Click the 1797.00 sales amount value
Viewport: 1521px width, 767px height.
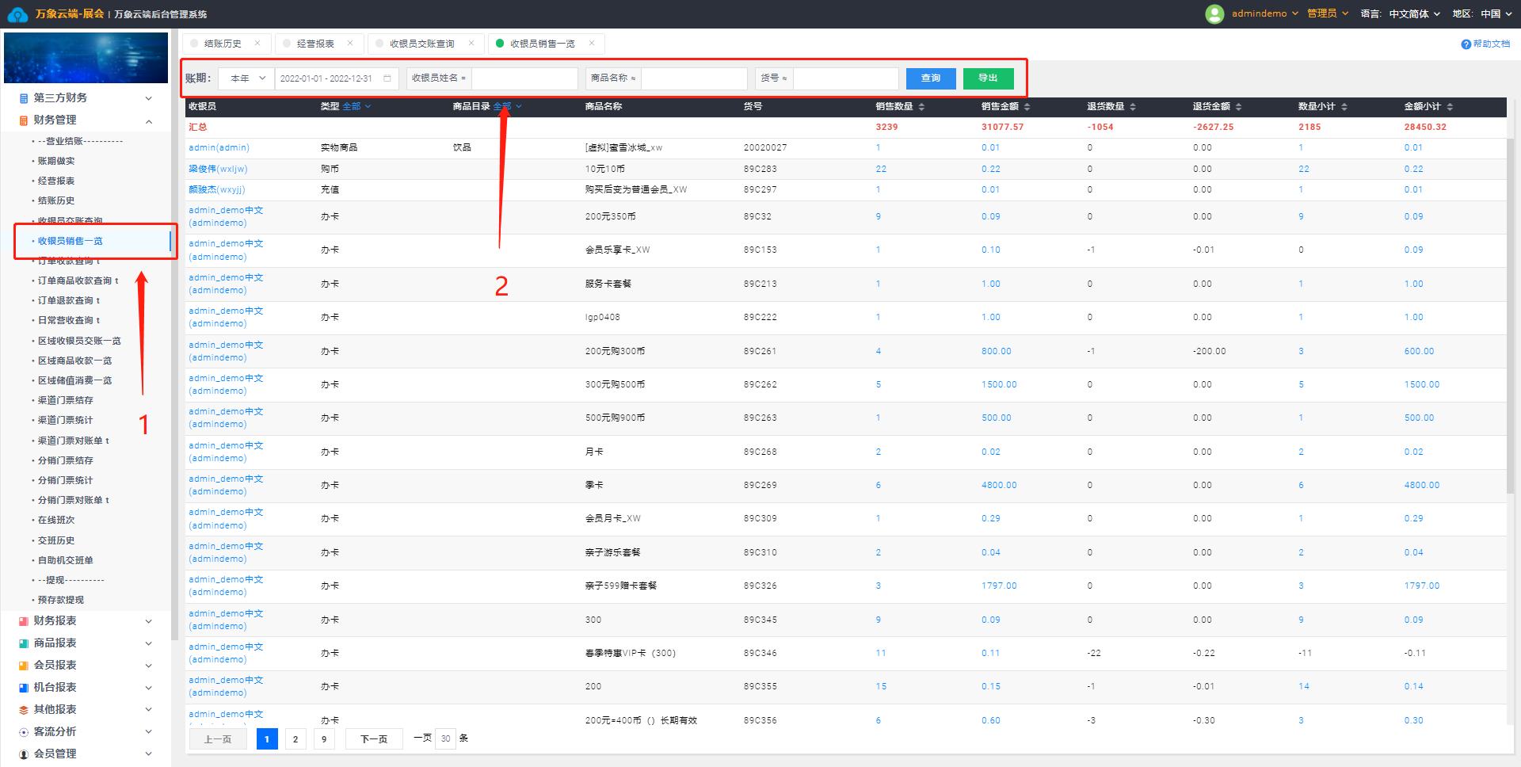pos(999,586)
